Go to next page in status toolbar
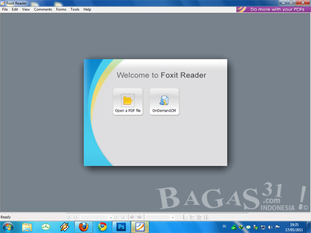Screen dimensions: 311x233 pyautogui.click(x=116, y=217)
